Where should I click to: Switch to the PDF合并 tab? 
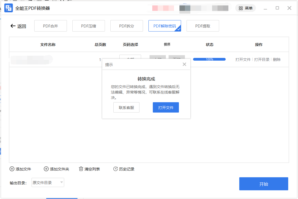pos(50,26)
